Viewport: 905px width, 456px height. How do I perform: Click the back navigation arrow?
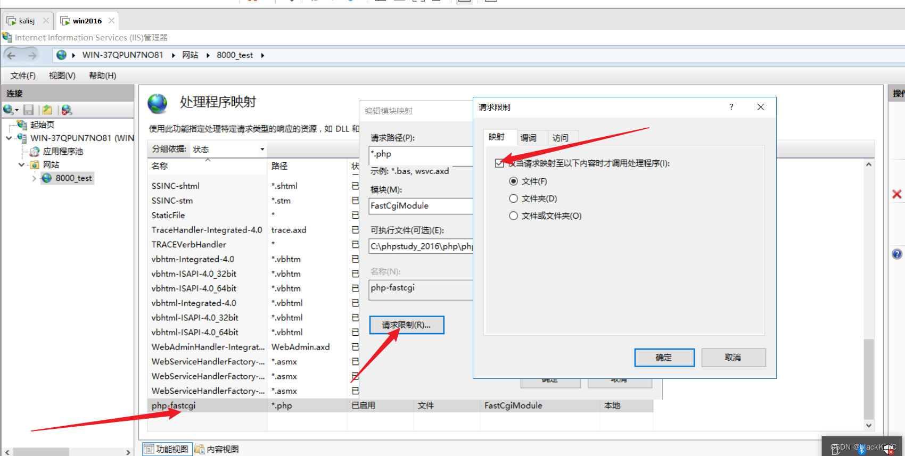point(12,55)
